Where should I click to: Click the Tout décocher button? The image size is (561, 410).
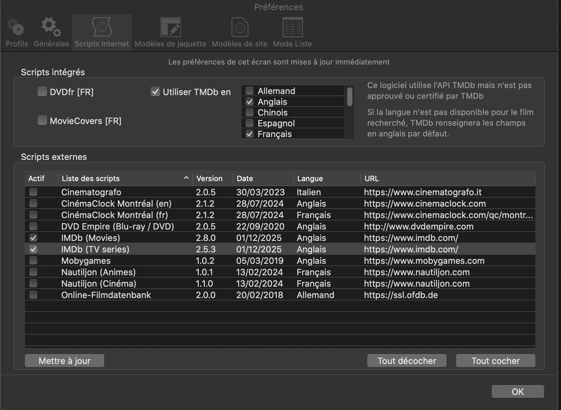coord(407,361)
